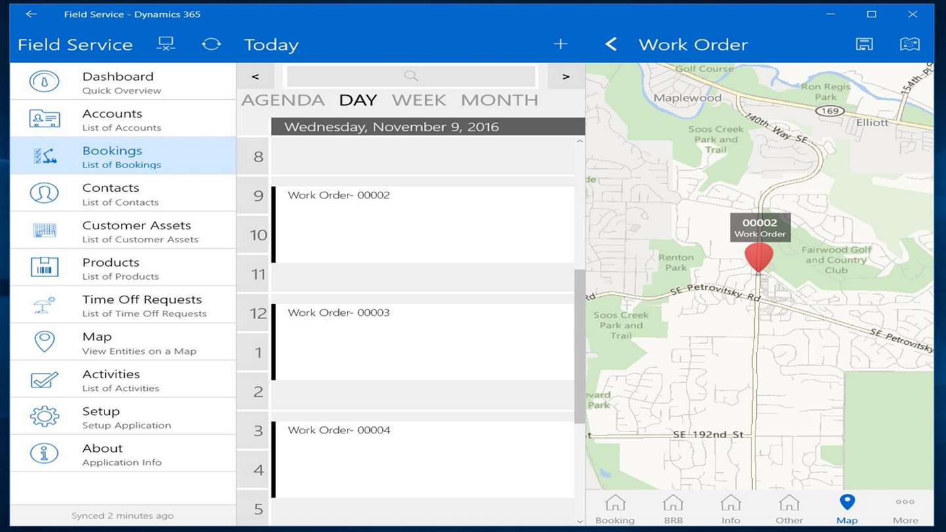
Task: Click the Activities checkmark icon
Action: pos(45,380)
